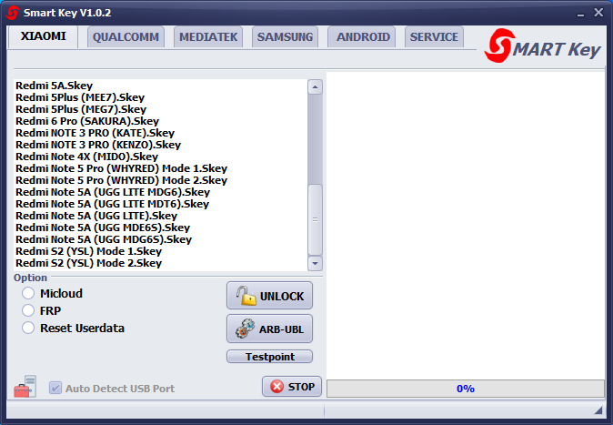Image resolution: width=613 pixels, height=425 pixels.
Task: Click the 0% progress bar
Action: [466, 389]
